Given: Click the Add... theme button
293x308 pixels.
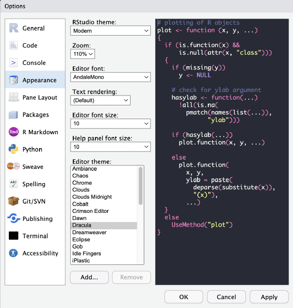Looking at the screenshot, I should pos(89,277).
